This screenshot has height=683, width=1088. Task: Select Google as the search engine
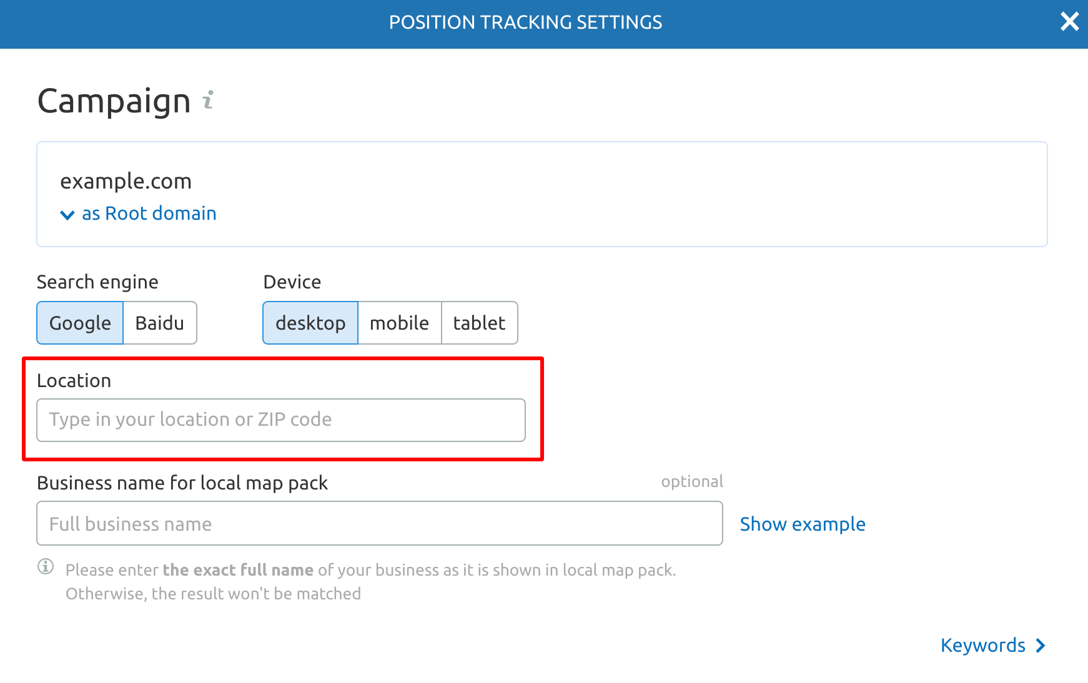pos(79,323)
